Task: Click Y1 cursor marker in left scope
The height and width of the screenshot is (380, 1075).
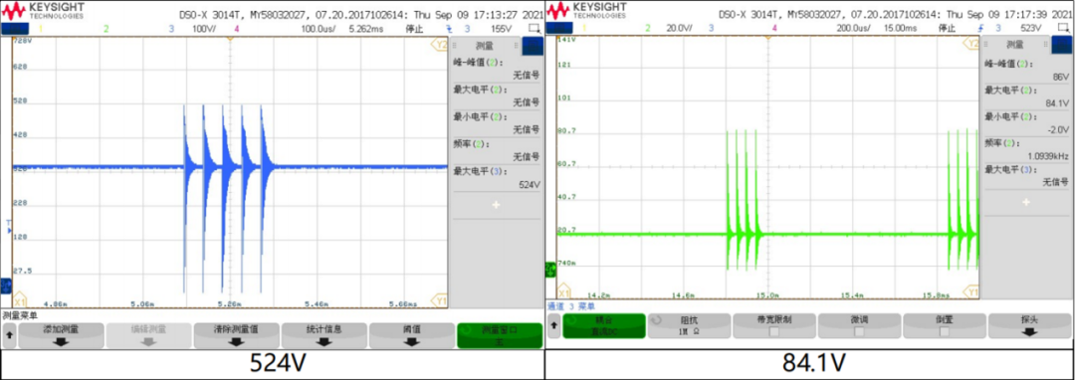Action: [x=439, y=299]
